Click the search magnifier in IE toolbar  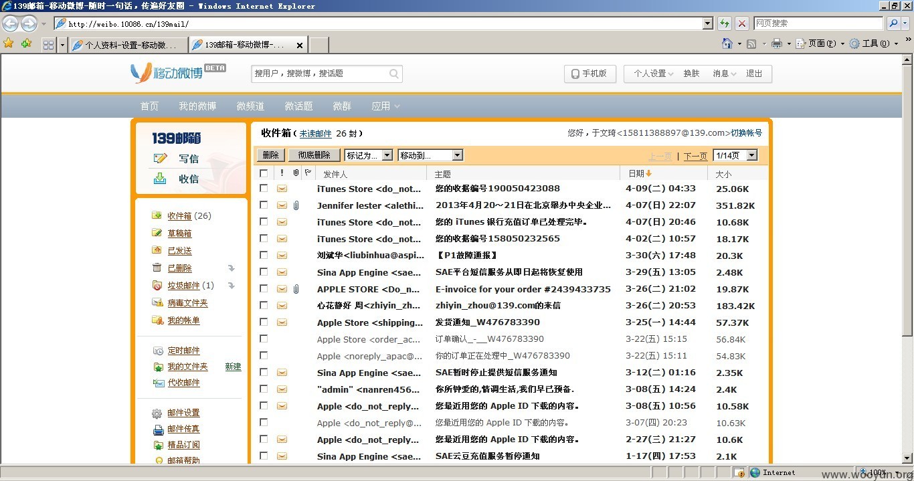coord(893,23)
